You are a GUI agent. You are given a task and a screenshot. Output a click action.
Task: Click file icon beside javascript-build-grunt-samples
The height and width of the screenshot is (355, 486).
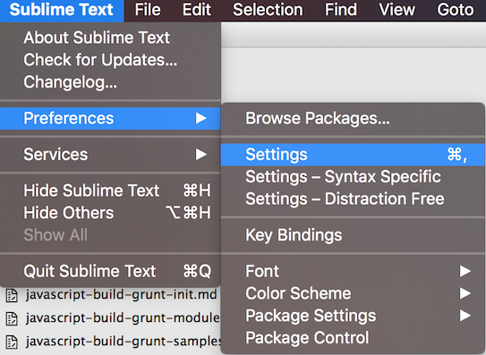pyautogui.click(x=12, y=342)
